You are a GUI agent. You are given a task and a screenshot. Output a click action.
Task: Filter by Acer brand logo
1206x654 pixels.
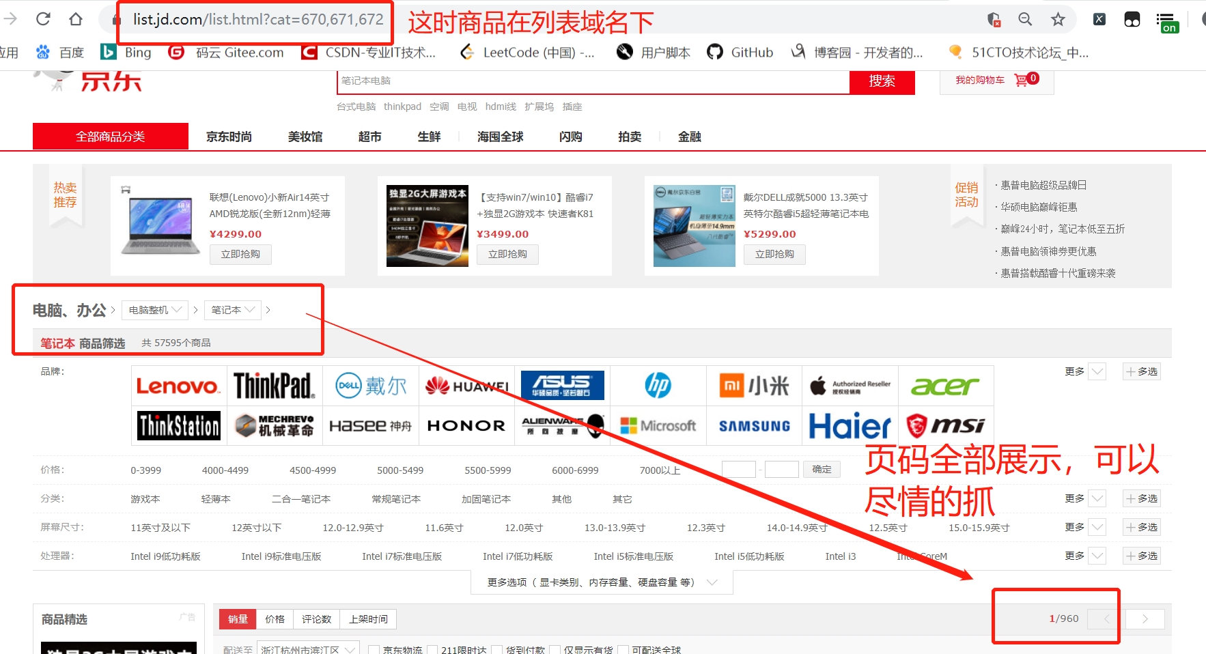(x=946, y=386)
